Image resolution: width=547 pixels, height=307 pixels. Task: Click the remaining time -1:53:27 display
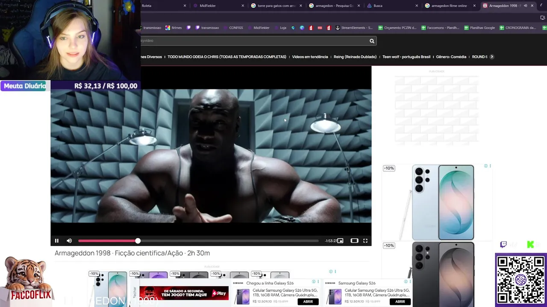coord(330,241)
